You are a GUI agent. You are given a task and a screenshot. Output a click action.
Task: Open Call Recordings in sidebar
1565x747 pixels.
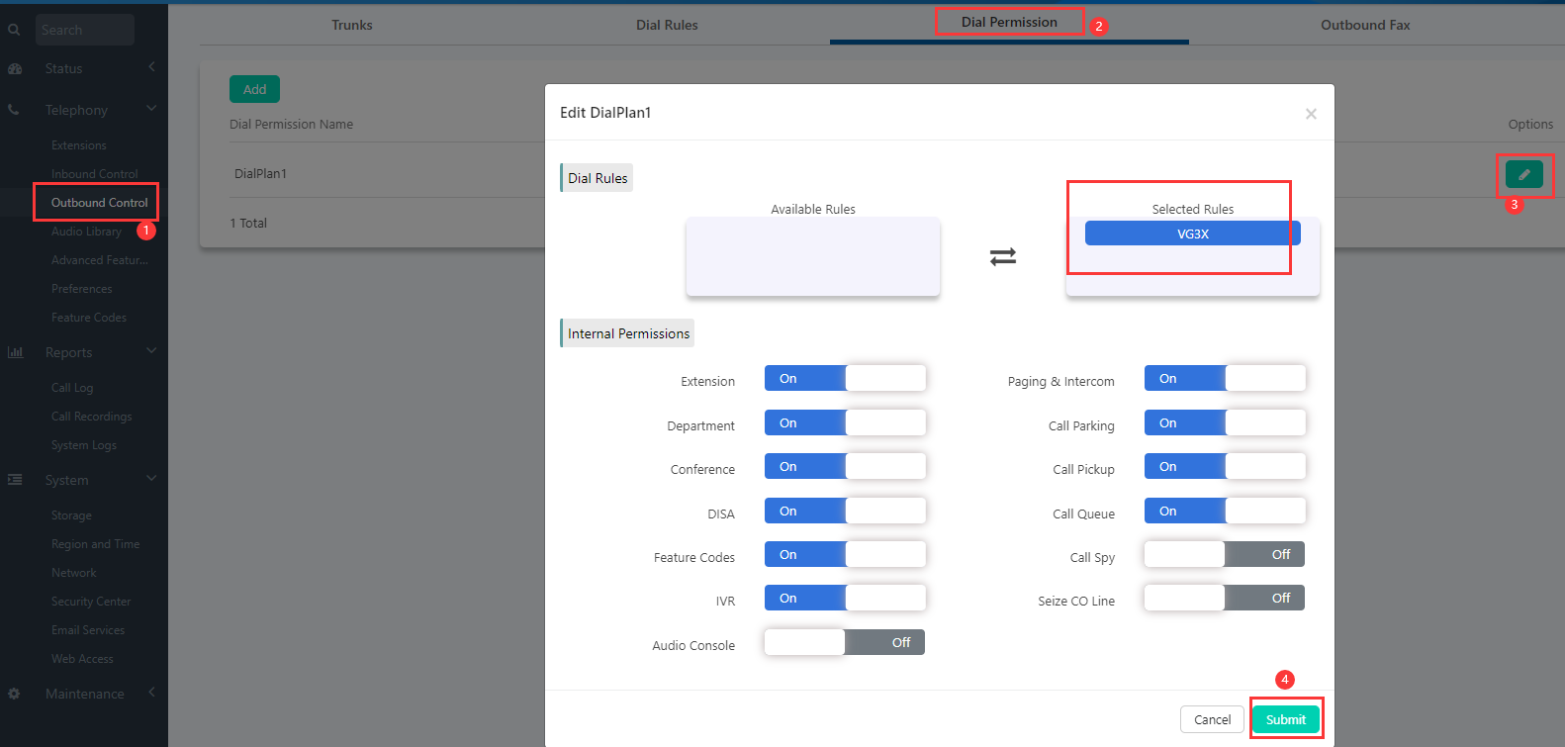pyautogui.click(x=91, y=417)
